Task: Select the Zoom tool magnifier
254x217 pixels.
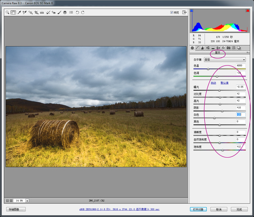Action: tap(7, 12)
